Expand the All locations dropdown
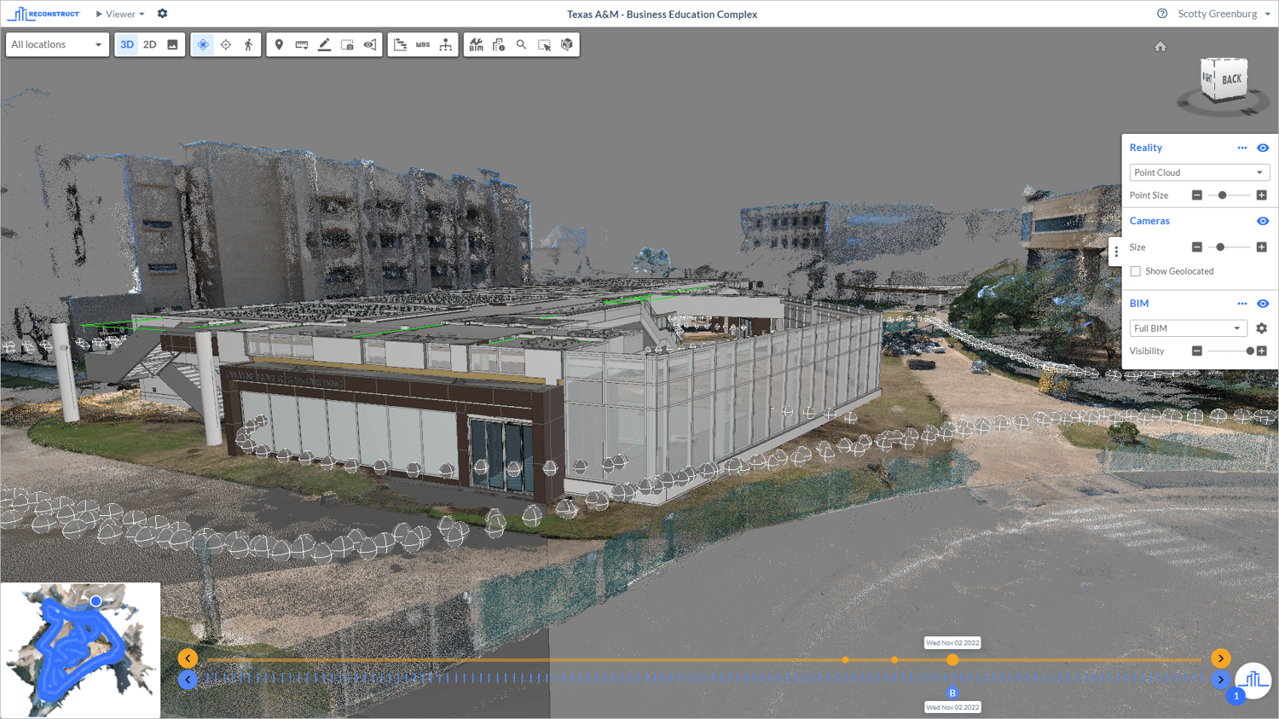Screen dimensions: 1279x719 pyautogui.click(x=56, y=43)
